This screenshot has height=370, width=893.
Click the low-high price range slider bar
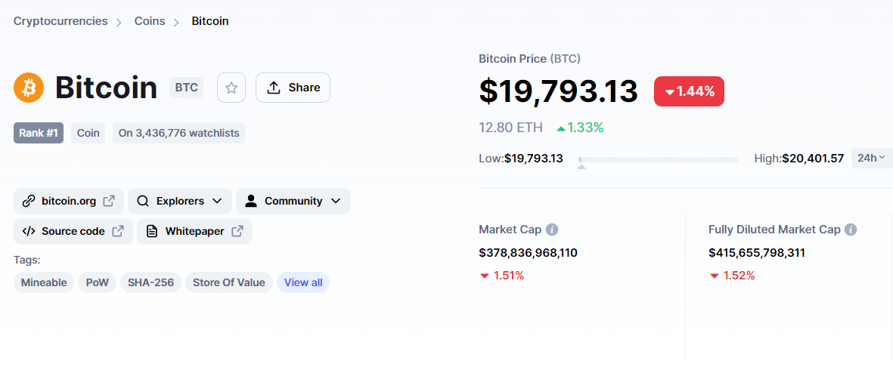[x=659, y=160]
